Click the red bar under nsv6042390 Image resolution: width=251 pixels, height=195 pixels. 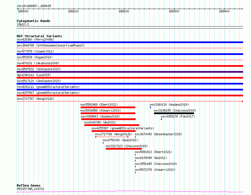pyautogui.click(x=112, y=125)
